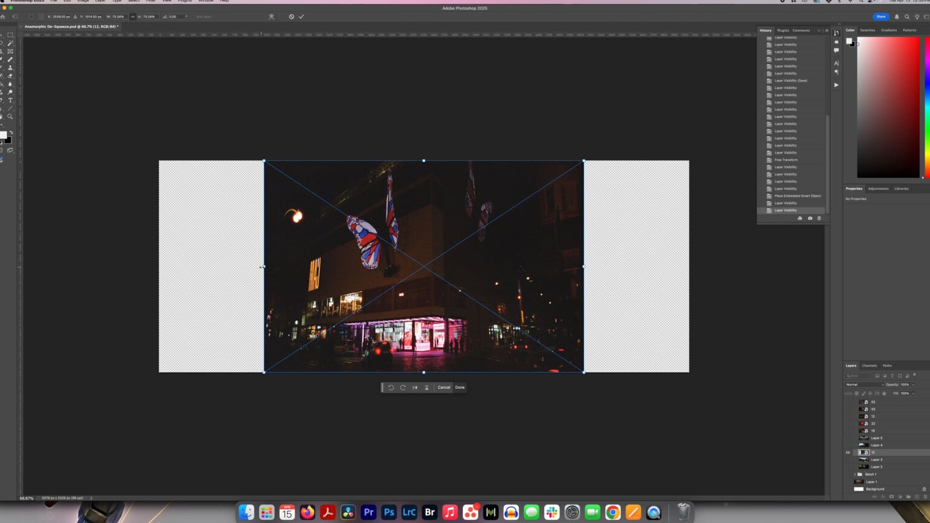Cancel the current transform
This screenshot has width=930, height=523.
tap(444, 387)
